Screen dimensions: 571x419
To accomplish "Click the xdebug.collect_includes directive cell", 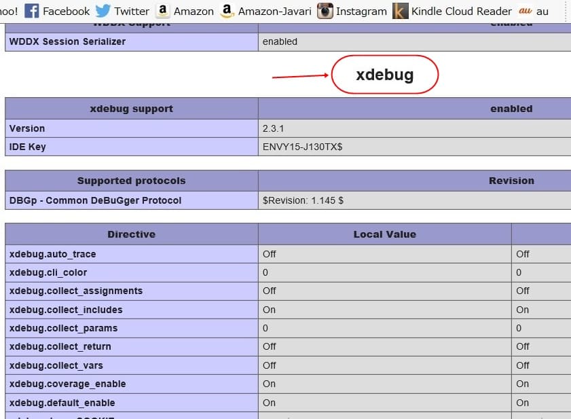I will [66, 310].
